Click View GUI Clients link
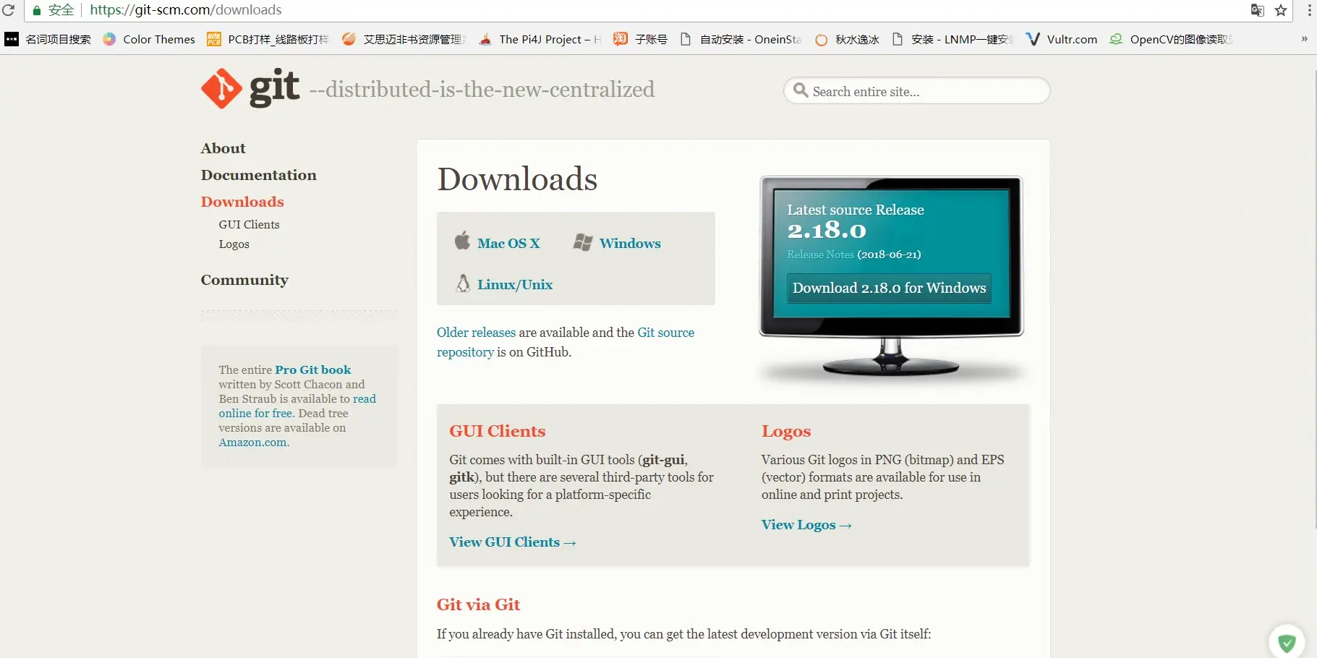 (x=513, y=542)
